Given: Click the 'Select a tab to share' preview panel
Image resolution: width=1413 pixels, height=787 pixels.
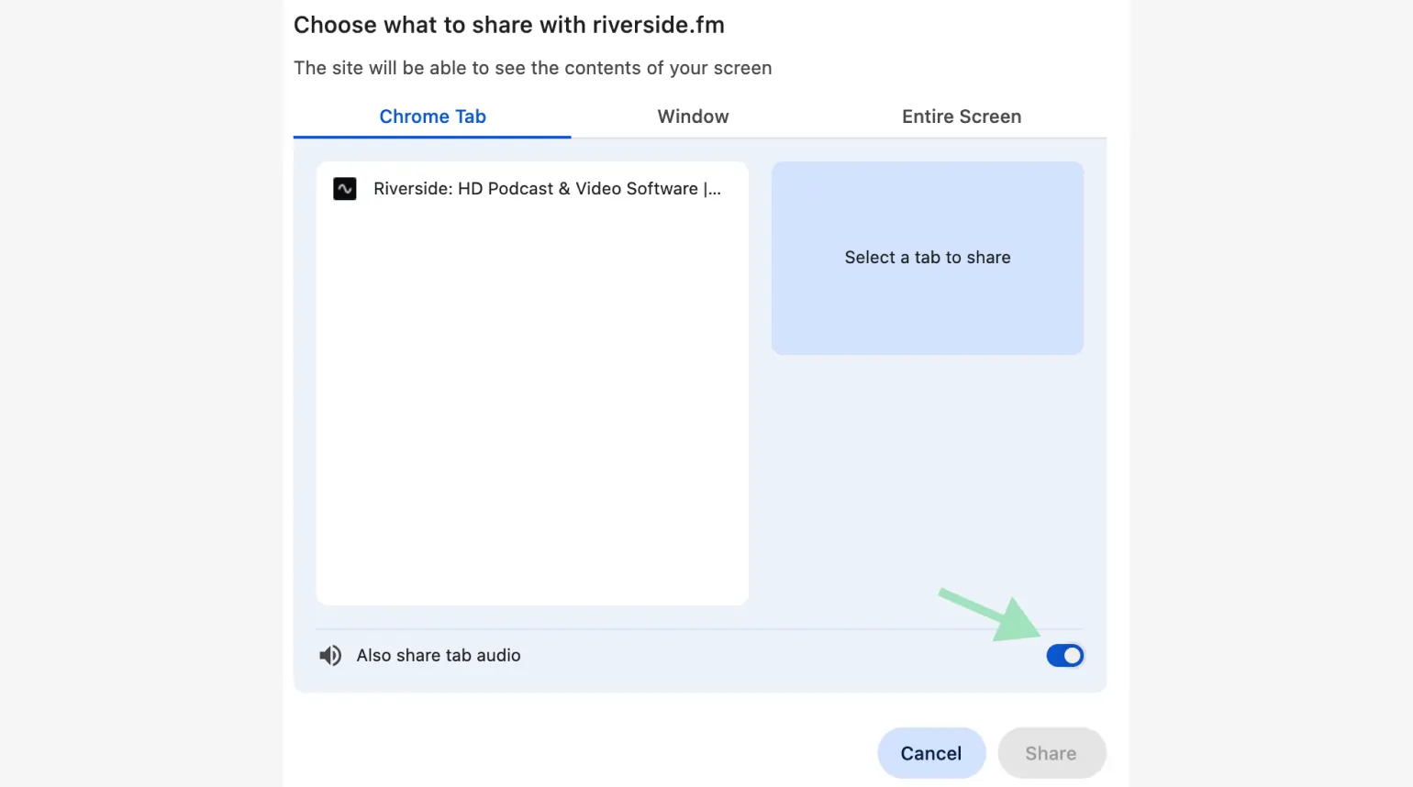Looking at the screenshot, I should [x=928, y=258].
